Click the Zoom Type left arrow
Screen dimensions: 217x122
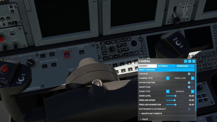point(168,91)
